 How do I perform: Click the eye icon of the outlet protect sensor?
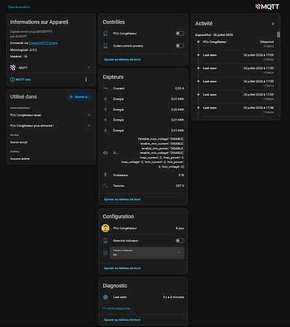[105, 153]
